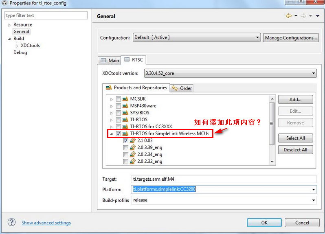Click the forward navigation arrow icon
The width and height of the screenshot is (325, 234).
coord(303,16)
